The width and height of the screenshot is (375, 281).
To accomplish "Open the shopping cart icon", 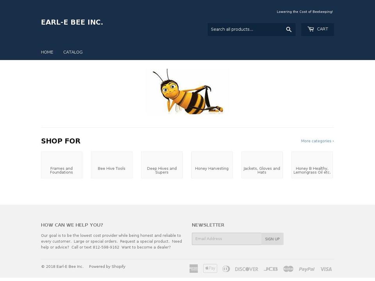I will click(311, 29).
